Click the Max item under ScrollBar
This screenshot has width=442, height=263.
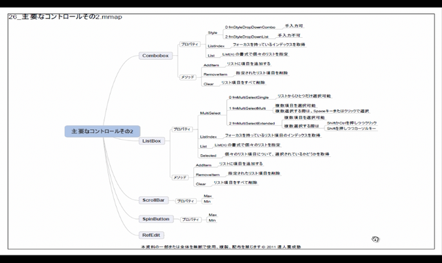point(208,196)
